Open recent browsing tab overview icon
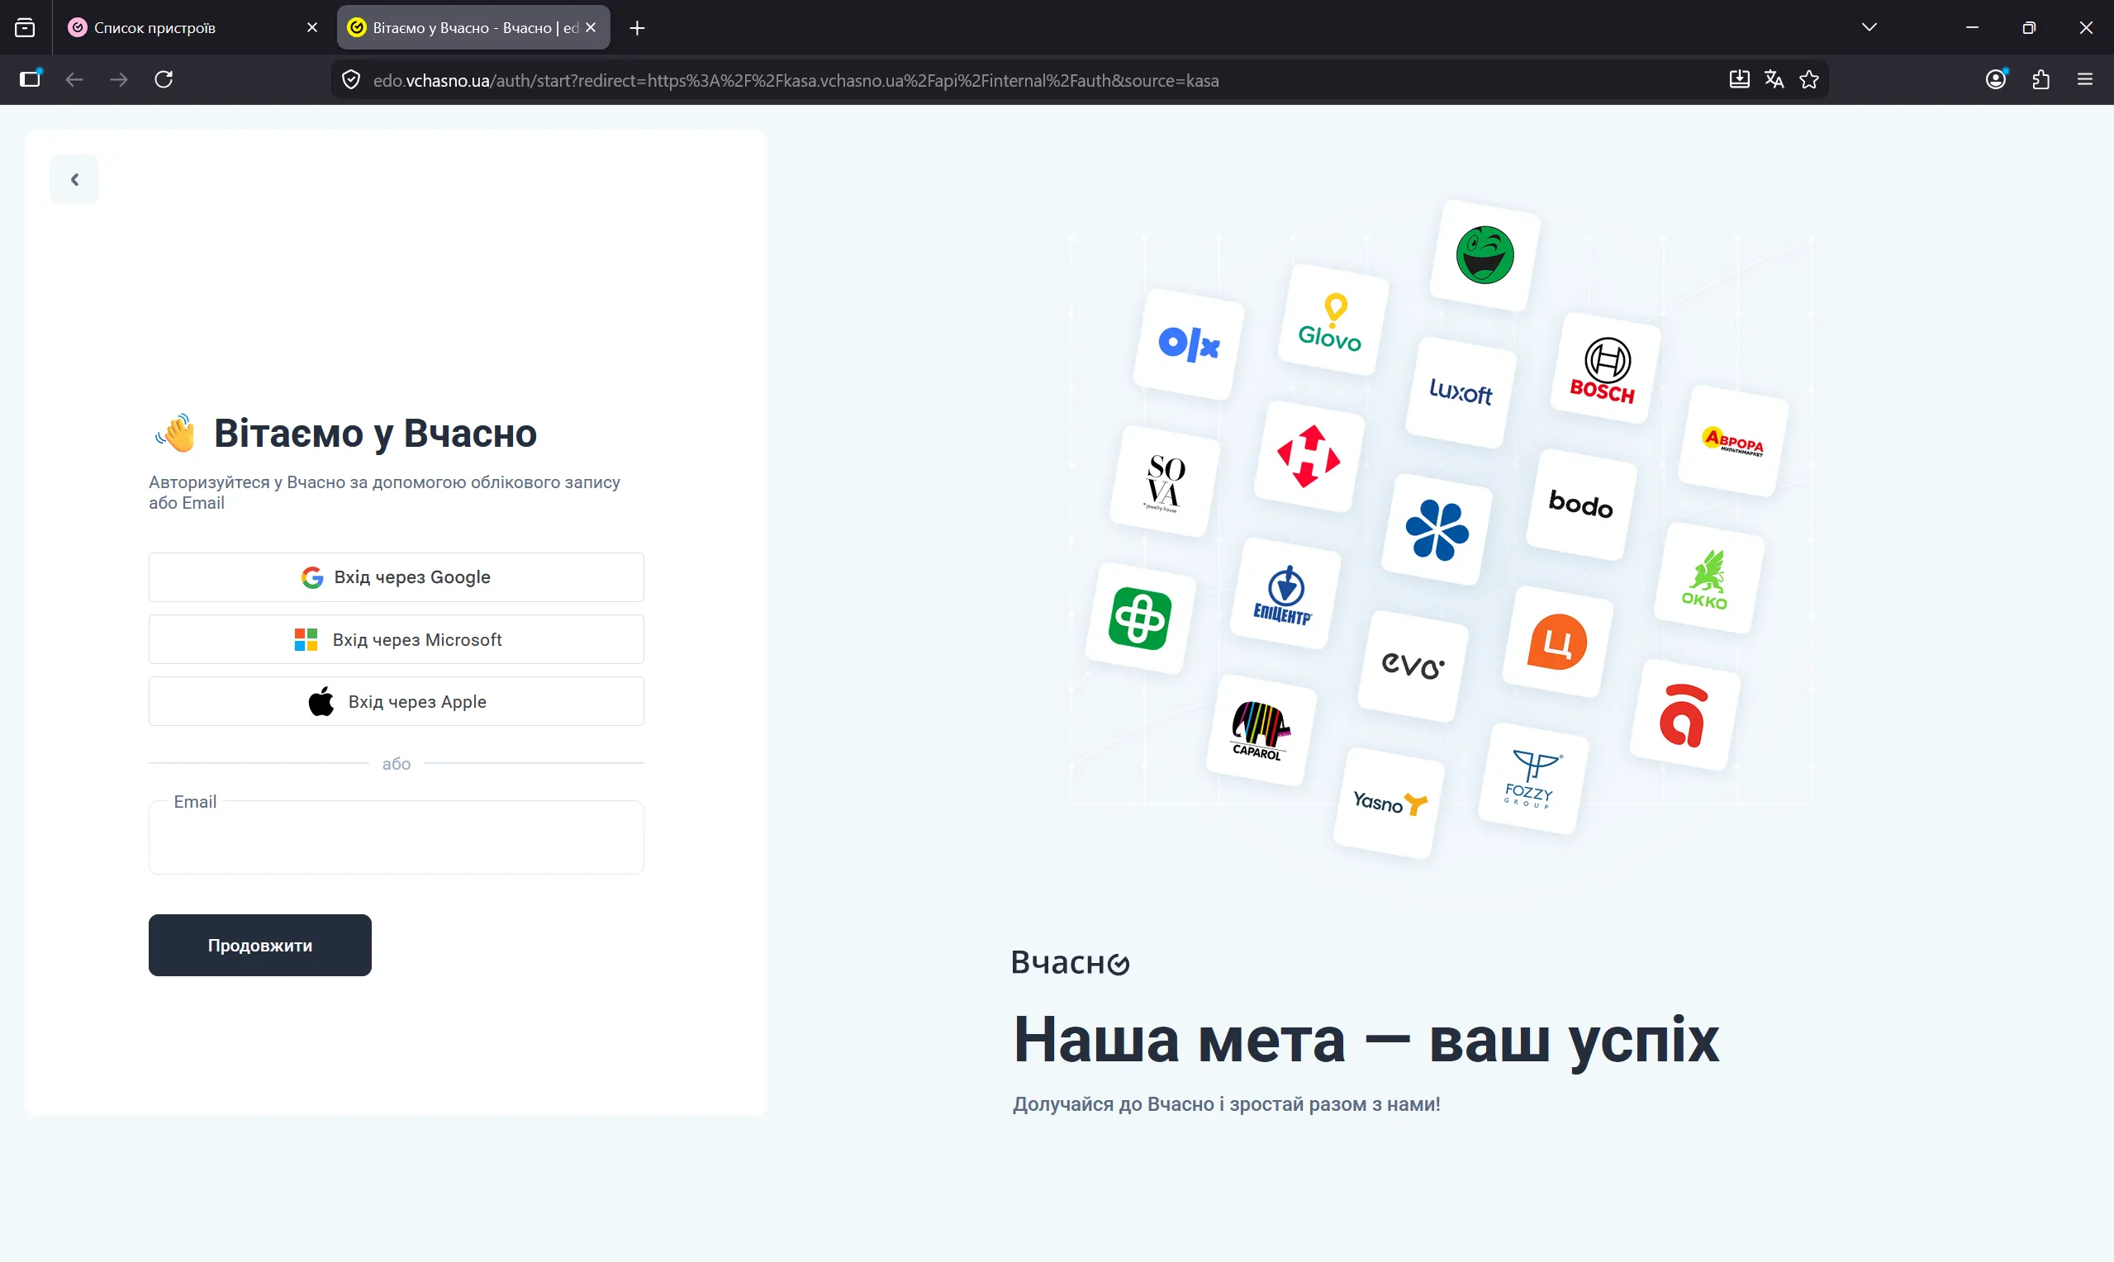The height and width of the screenshot is (1262, 2114). tap(26, 28)
